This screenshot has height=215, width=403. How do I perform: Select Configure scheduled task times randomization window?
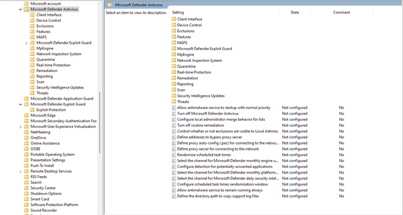point(223,184)
